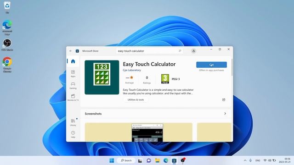This screenshot has width=294, height=165.
Task: Click the share icon on app page
Action: (224, 100)
